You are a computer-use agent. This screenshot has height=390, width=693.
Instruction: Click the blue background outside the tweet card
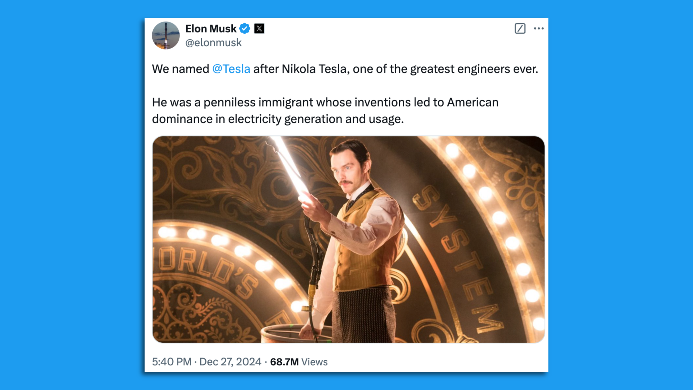point(65,195)
